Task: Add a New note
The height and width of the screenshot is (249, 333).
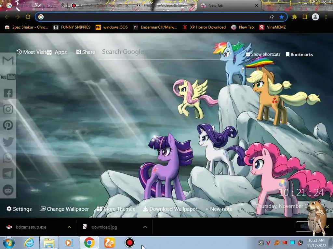Action: (219, 209)
